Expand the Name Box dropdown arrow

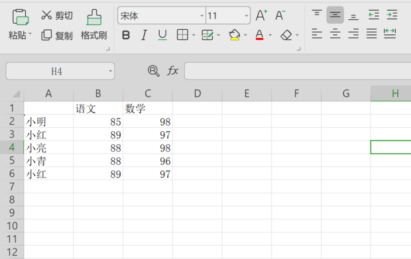coord(110,71)
